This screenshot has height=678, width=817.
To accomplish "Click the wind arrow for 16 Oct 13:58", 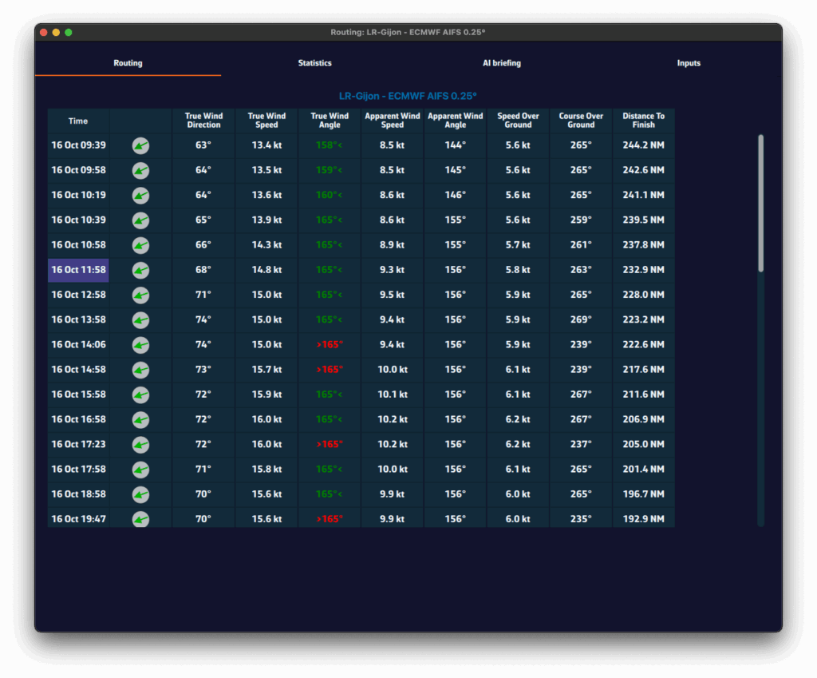I will [x=140, y=320].
